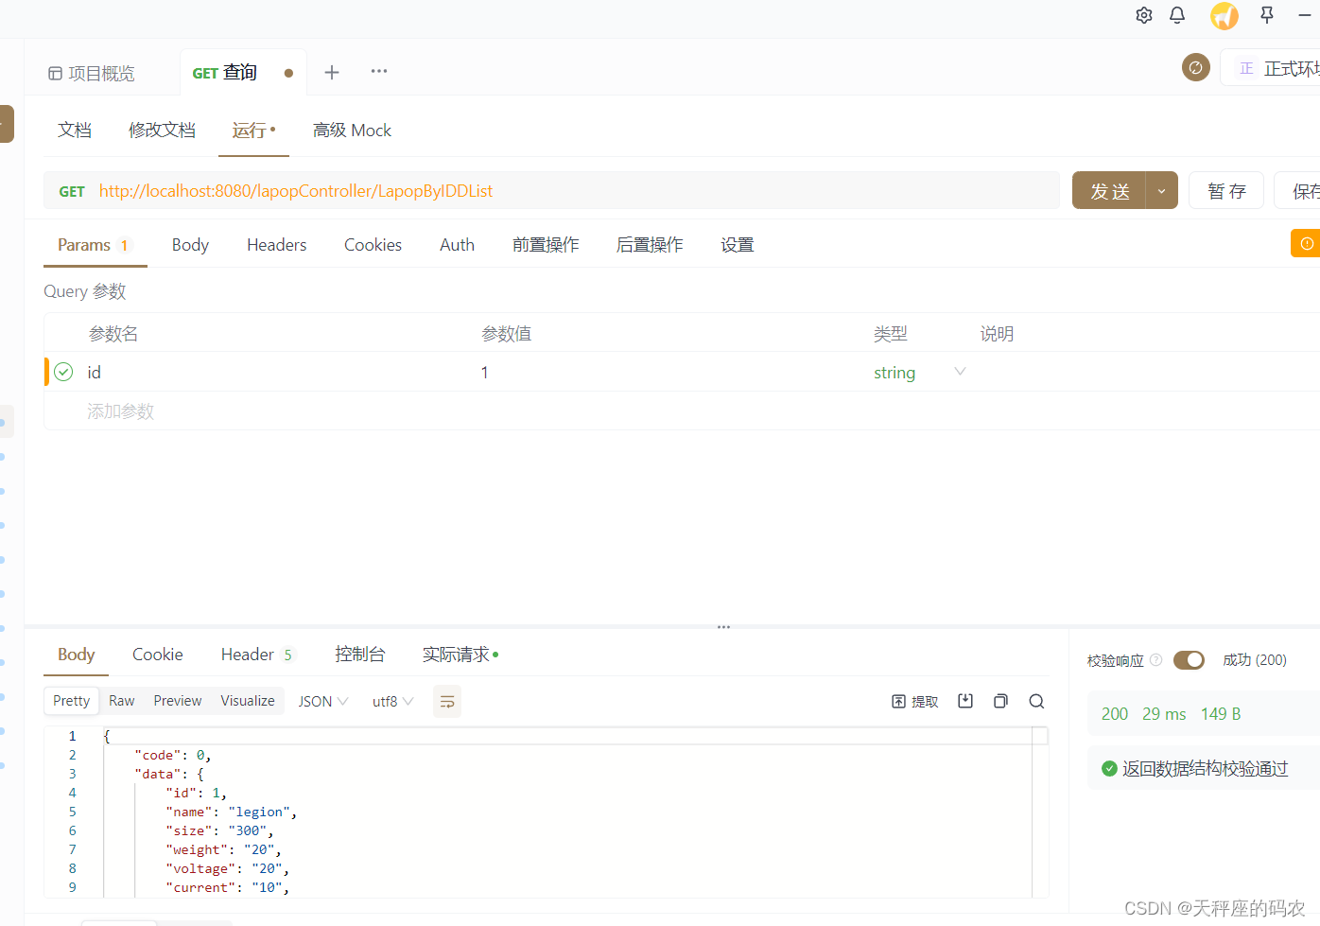Click the request URL input field
The width and height of the screenshot is (1320, 926).
tap(575, 190)
